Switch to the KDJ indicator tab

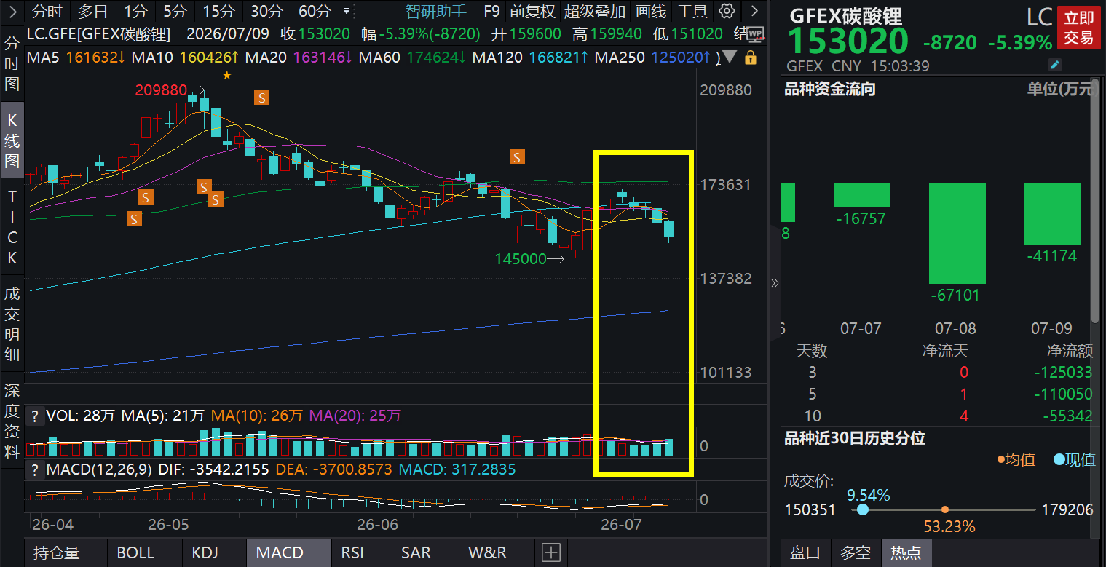click(x=205, y=552)
